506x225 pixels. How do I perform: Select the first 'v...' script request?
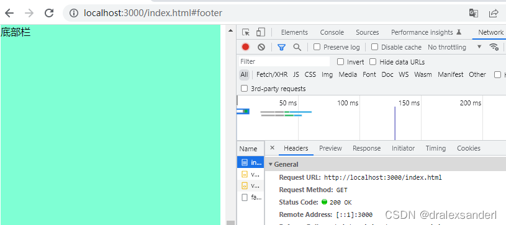(x=250, y=174)
